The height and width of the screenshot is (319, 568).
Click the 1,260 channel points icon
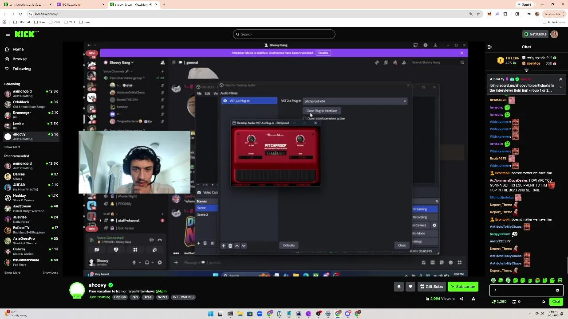494,302
